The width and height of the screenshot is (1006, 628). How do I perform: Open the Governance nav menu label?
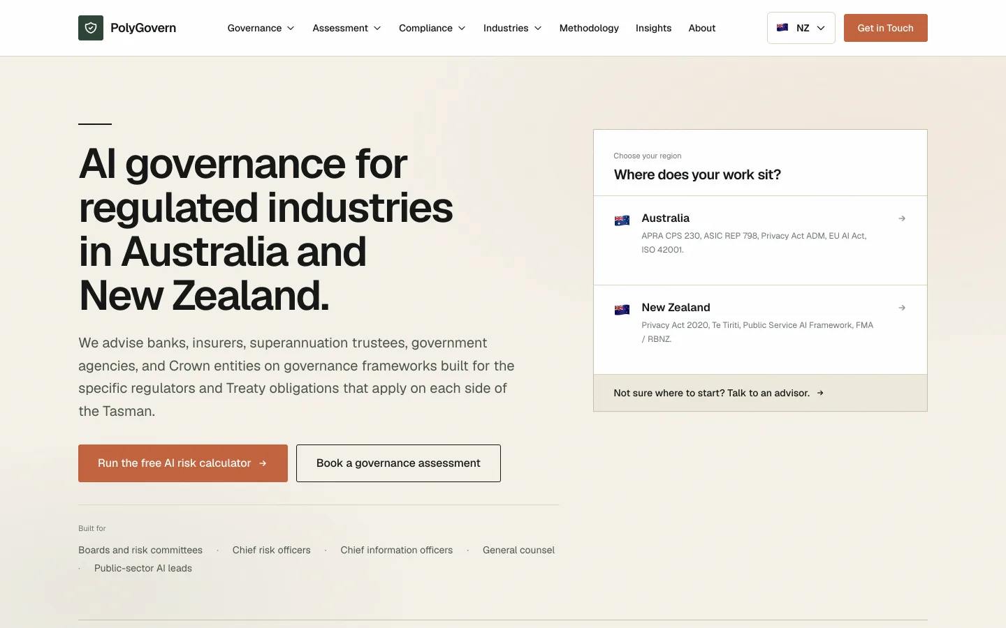coord(254,28)
